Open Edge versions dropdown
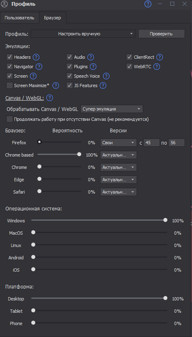This screenshot has width=192, height=337. tap(119, 180)
